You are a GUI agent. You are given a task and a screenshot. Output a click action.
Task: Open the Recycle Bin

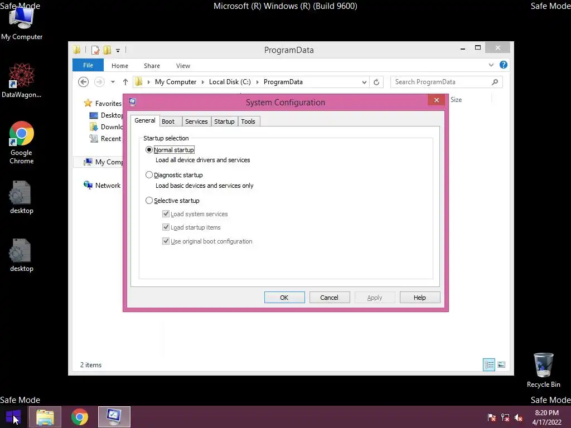(x=543, y=369)
